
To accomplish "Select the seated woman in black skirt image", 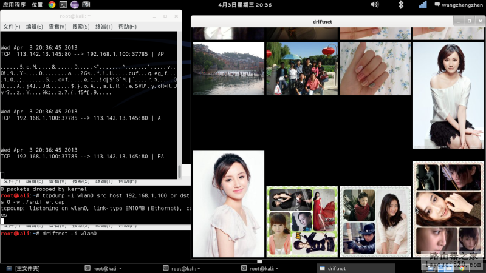I will [448, 95].
